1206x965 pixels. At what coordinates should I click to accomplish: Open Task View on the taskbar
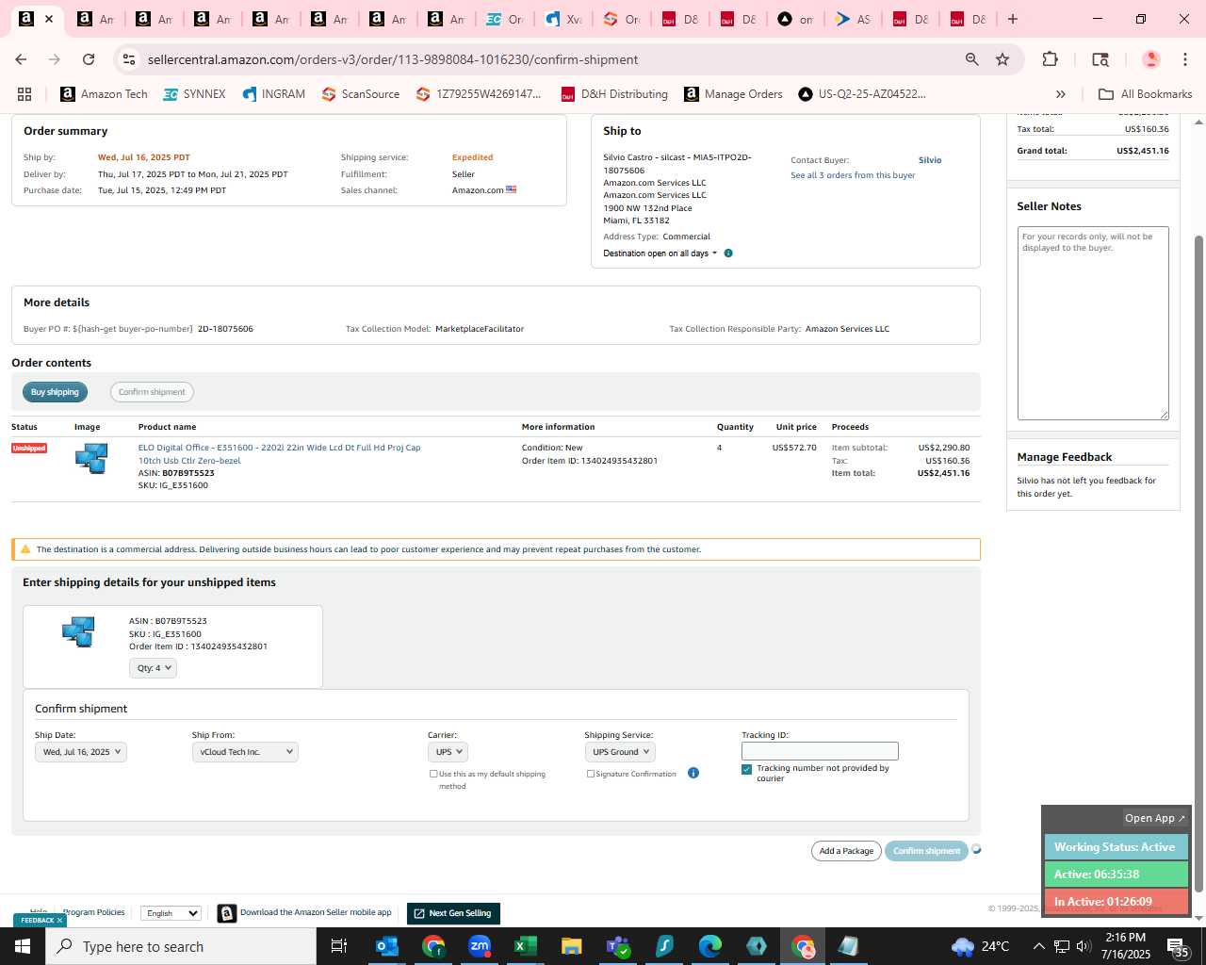(x=339, y=946)
